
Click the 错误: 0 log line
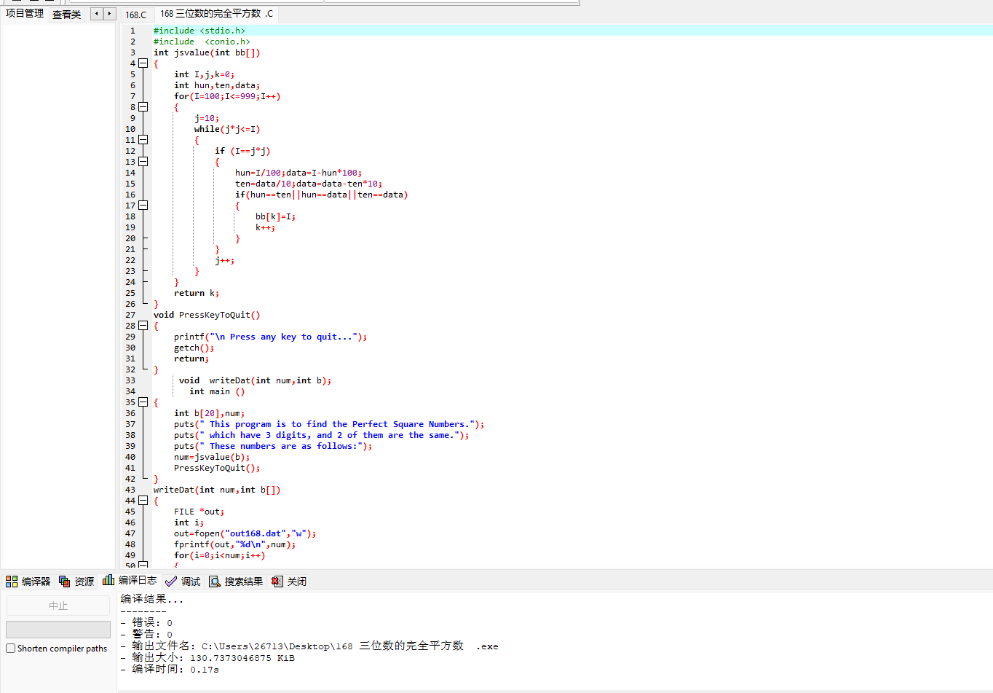point(146,622)
